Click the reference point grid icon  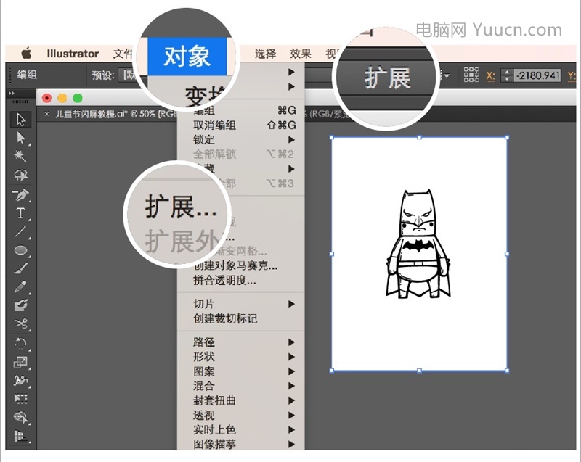(471, 75)
